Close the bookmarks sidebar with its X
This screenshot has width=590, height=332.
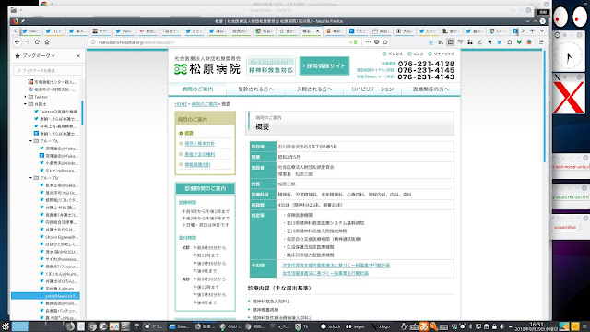point(78,55)
